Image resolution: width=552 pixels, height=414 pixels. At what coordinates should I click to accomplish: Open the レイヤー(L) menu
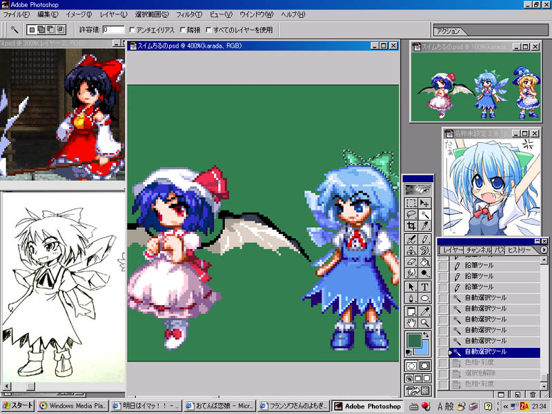pos(113,14)
